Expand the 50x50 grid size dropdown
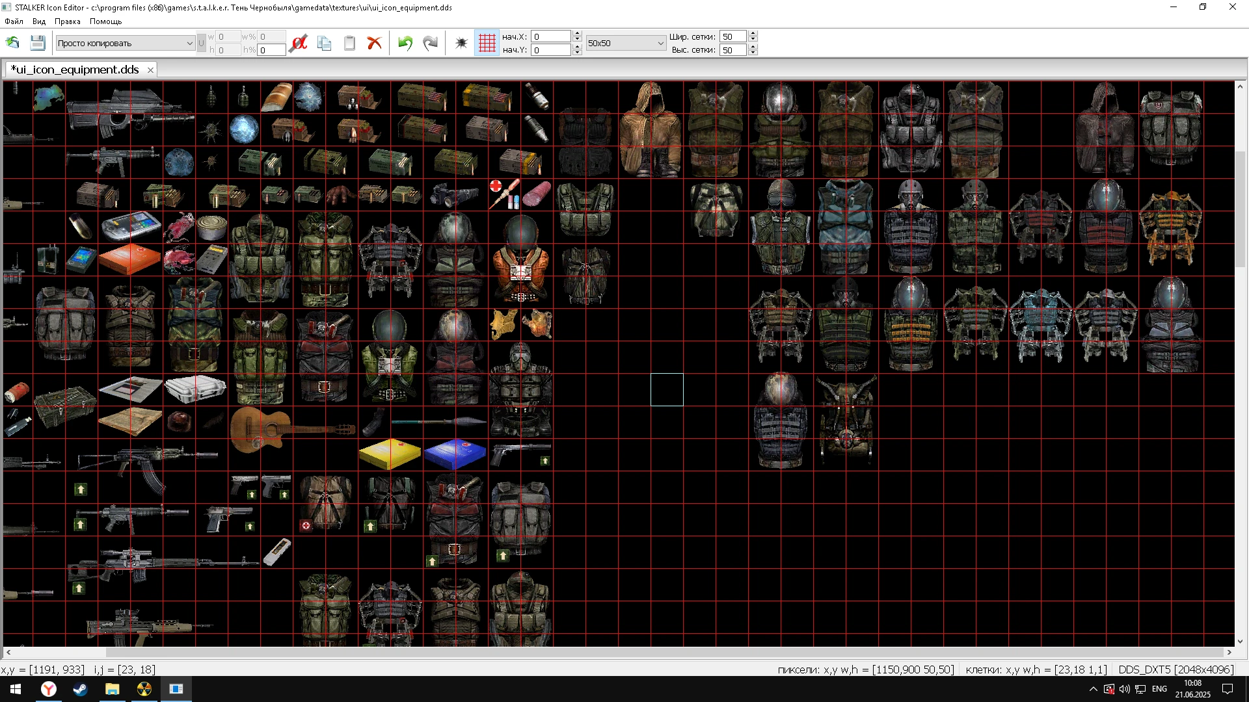This screenshot has height=702, width=1249. click(x=660, y=44)
